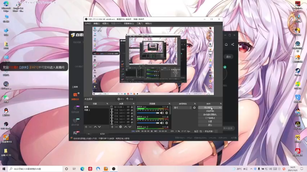Open the gear settings for the 麦克风/Aux 2 channel

(x=167, y=123)
